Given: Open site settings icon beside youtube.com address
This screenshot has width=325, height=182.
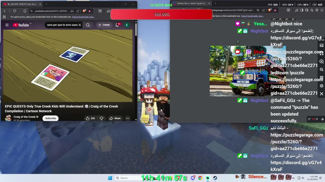Looking at the screenshot, I should [x=31, y=11].
